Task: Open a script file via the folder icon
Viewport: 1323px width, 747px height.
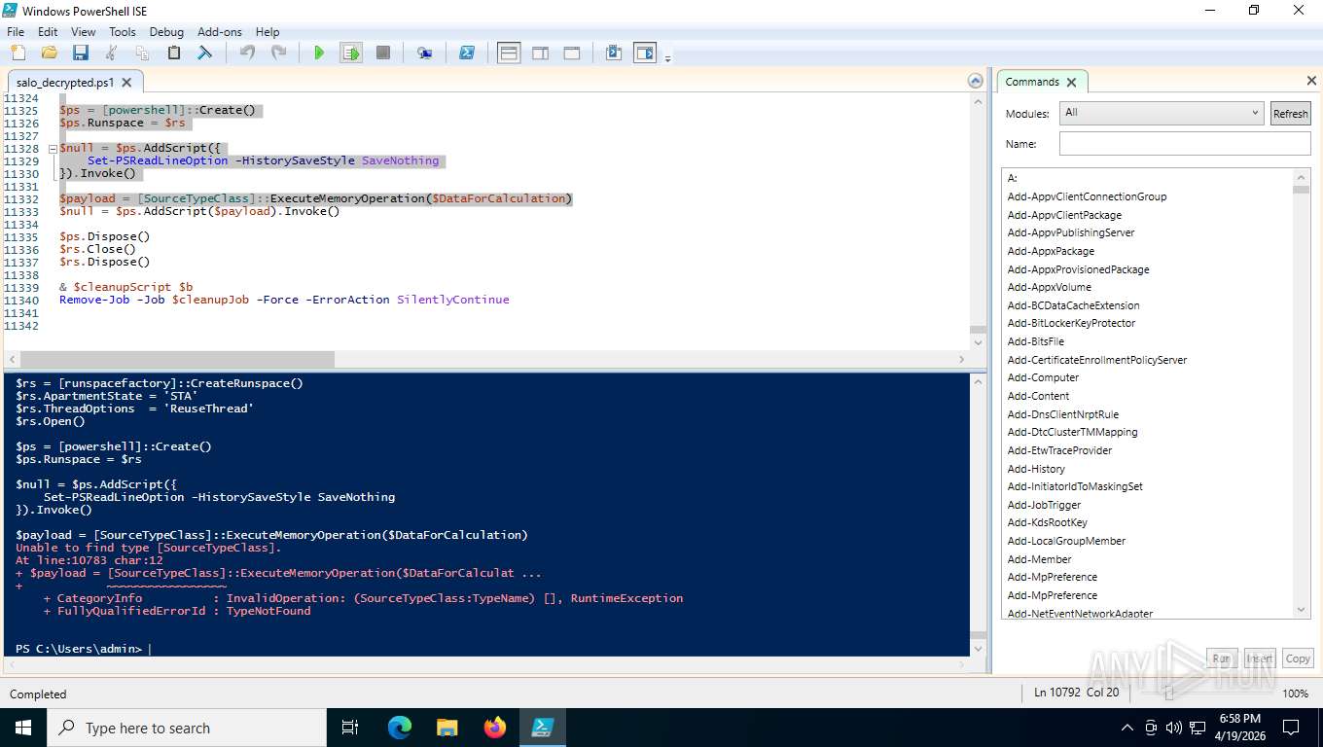Action: pyautogui.click(x=50, y=53)
